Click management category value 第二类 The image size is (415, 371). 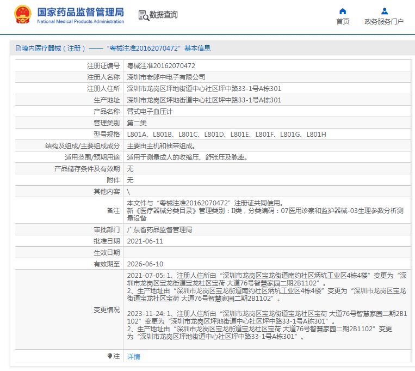[x=137, y=123]
